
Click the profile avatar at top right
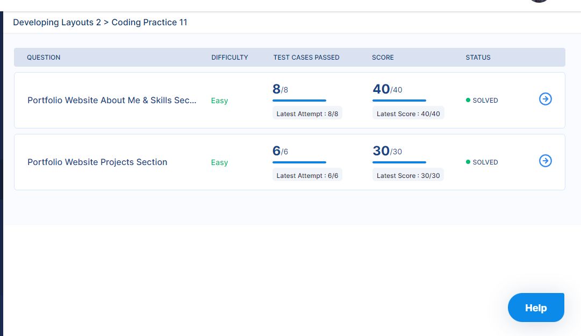[x=539, y=1]
